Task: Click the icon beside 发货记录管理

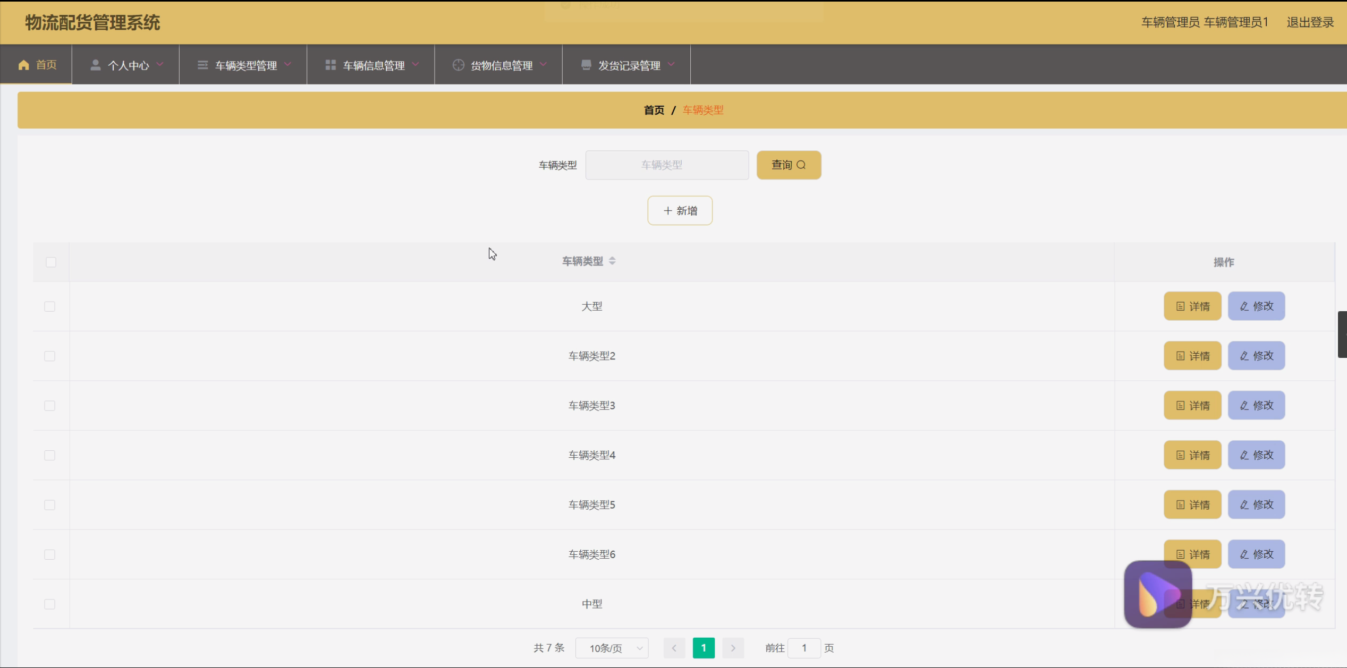Action: pos(586,65)
